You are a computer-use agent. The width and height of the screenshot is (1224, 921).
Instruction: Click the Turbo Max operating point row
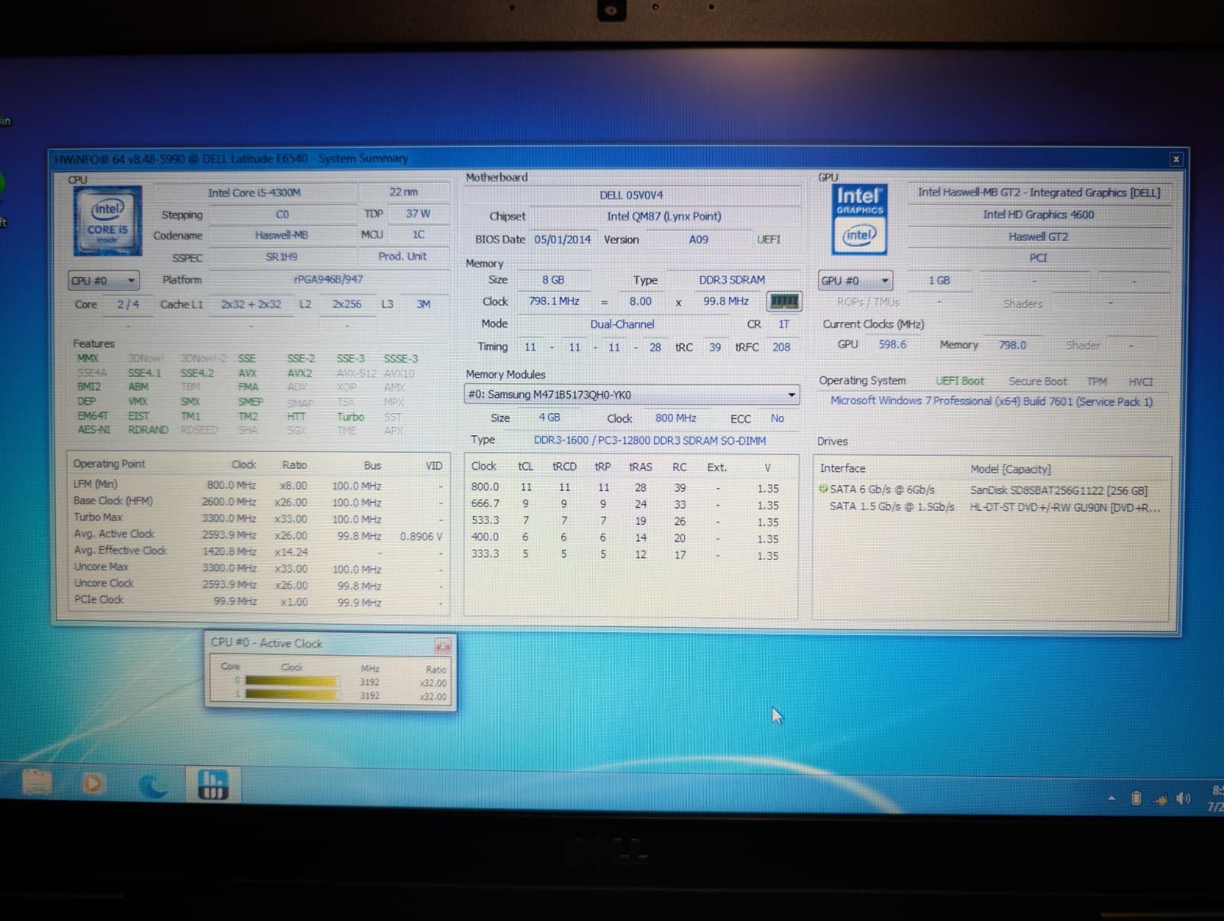click(259, 519)
